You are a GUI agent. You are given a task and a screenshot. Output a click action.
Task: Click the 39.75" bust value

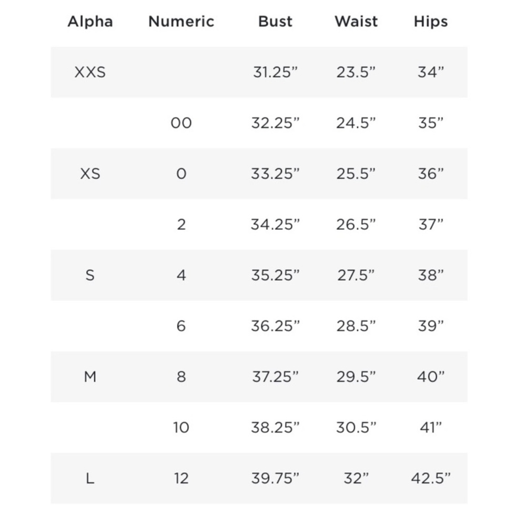point(275,478)
